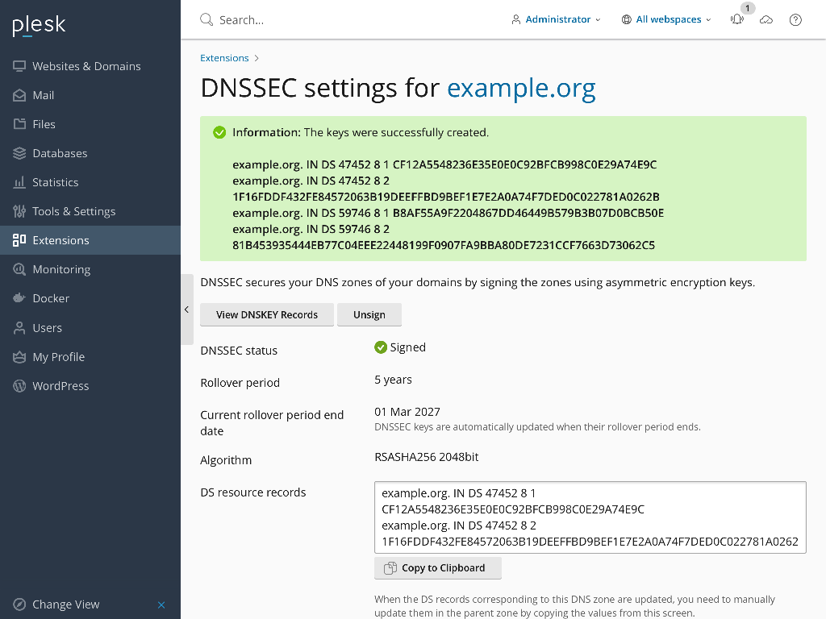Open the All webspaces selector
The image size is (826, 619).
pyautogui.click(x=666, y=19)
